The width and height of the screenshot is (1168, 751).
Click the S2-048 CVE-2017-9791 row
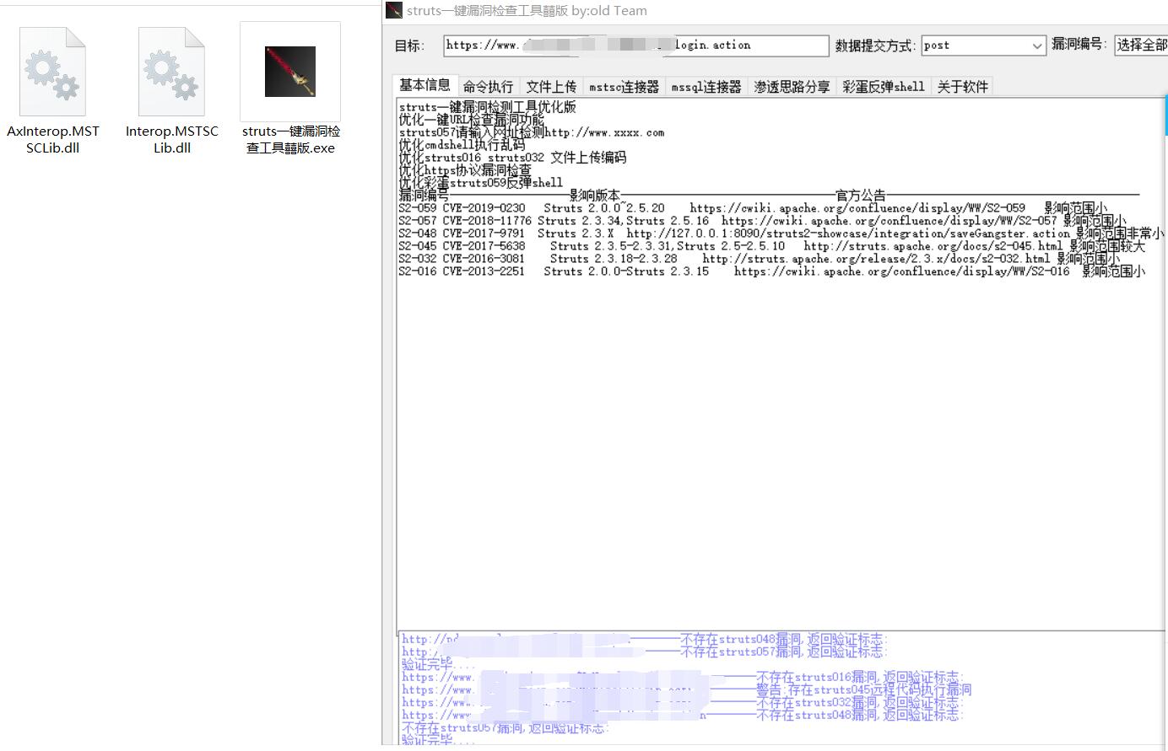pos(781,233)
